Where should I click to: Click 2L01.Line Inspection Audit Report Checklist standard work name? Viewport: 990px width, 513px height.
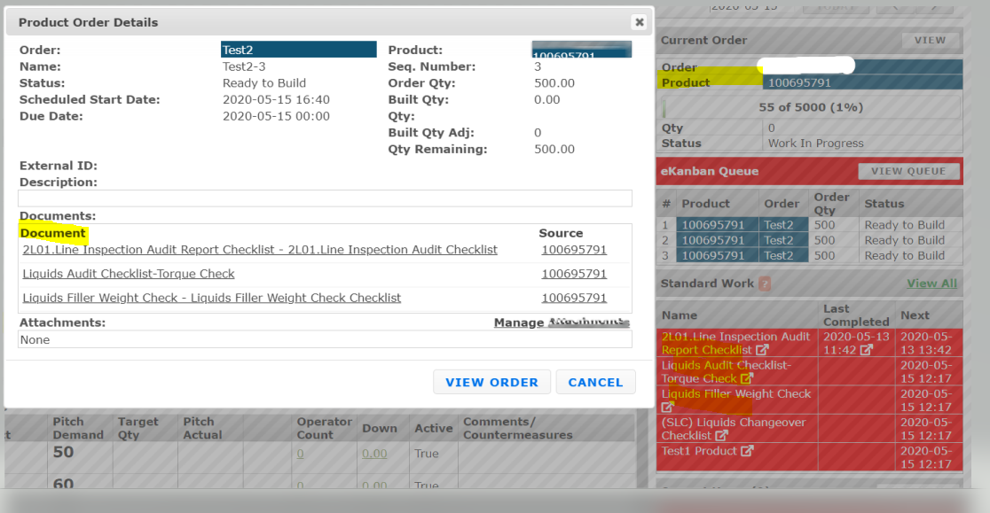pos(735,343)
